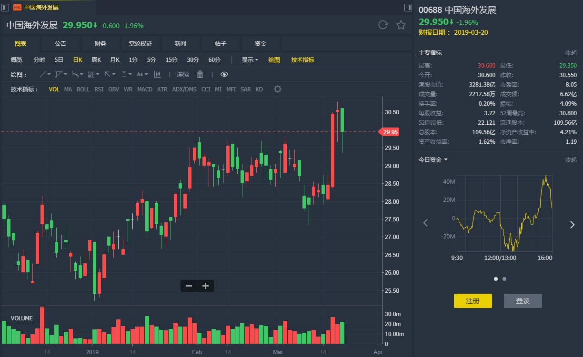583x357 pixels.
Task: Switch to the 财务 tab
Action: [101, 44]
